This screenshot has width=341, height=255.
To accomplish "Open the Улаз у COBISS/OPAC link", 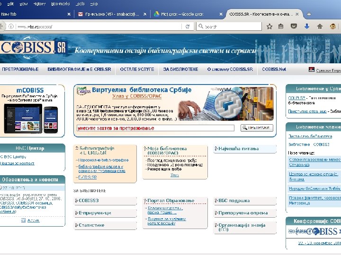I will (137, 96).
